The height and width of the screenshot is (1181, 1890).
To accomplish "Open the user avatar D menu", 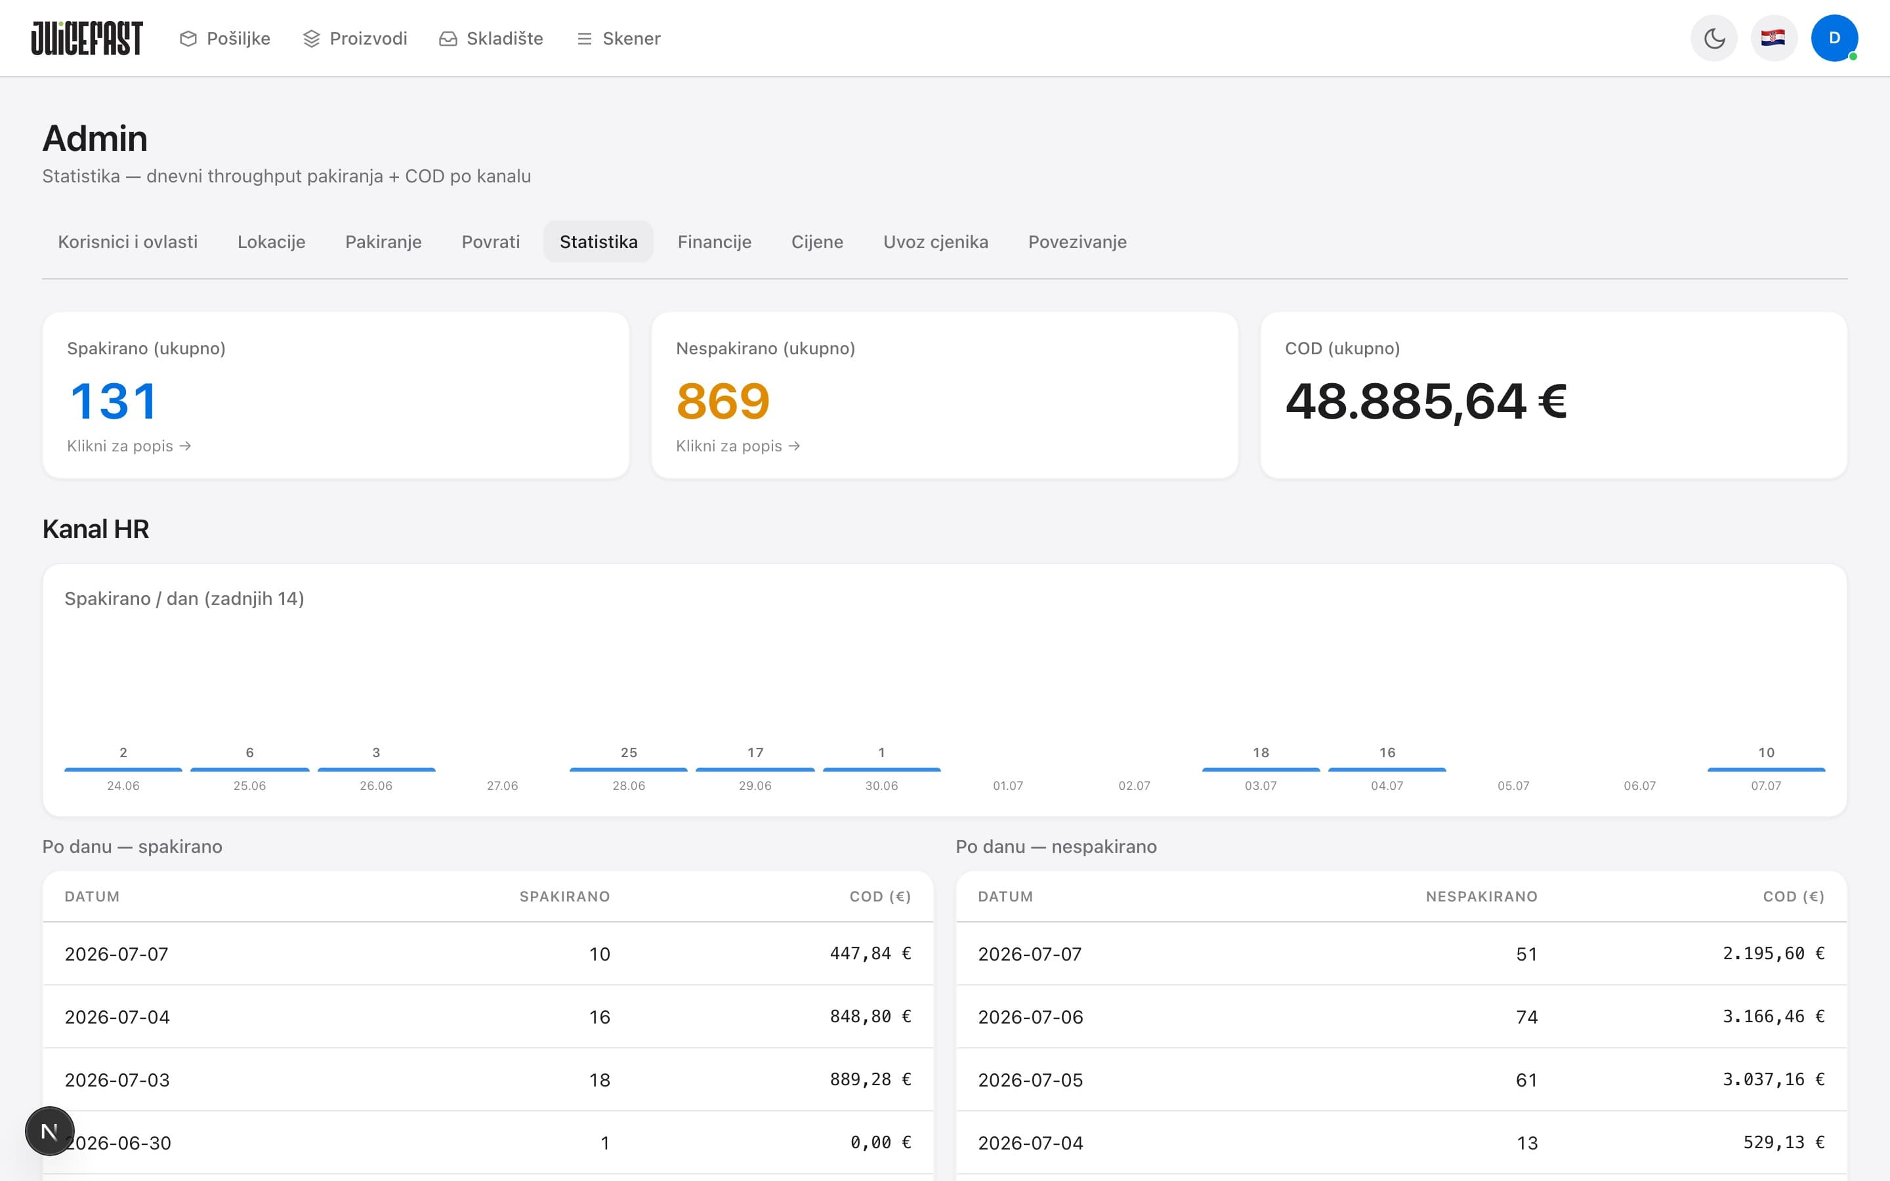I will click(x=1834, y=37).
